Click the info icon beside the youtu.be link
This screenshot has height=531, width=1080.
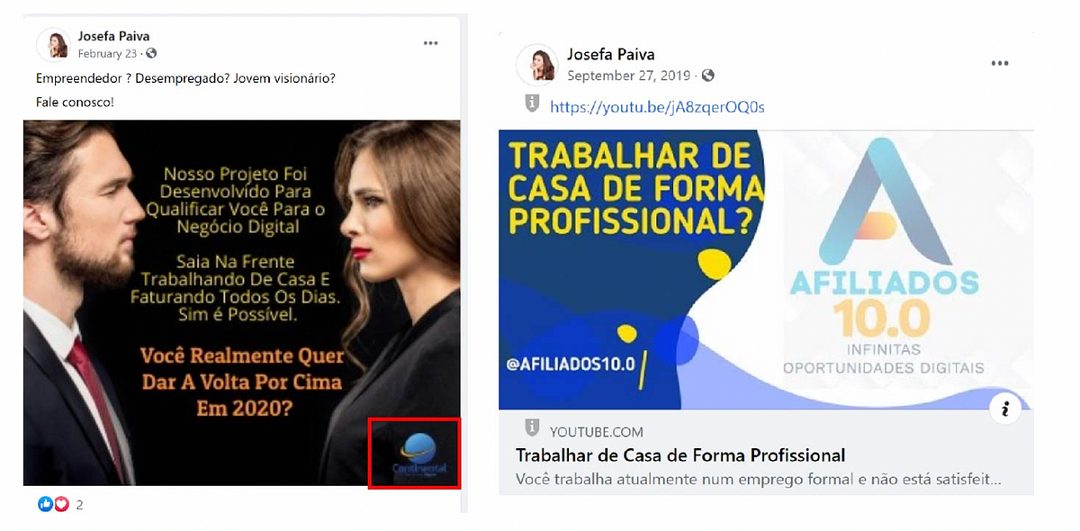point(532,104)
